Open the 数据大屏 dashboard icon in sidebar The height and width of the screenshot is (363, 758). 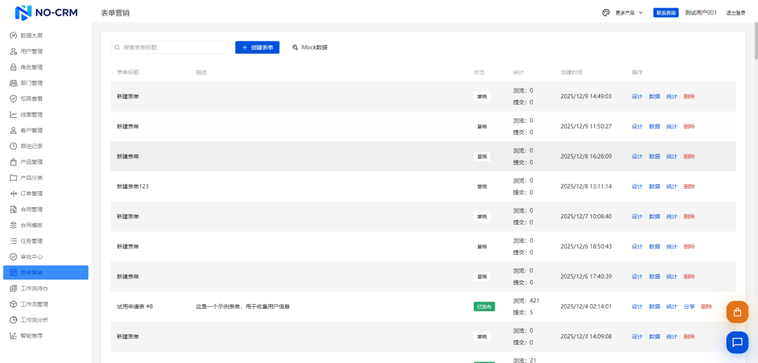pyautogui.click(x=13, y=35)
